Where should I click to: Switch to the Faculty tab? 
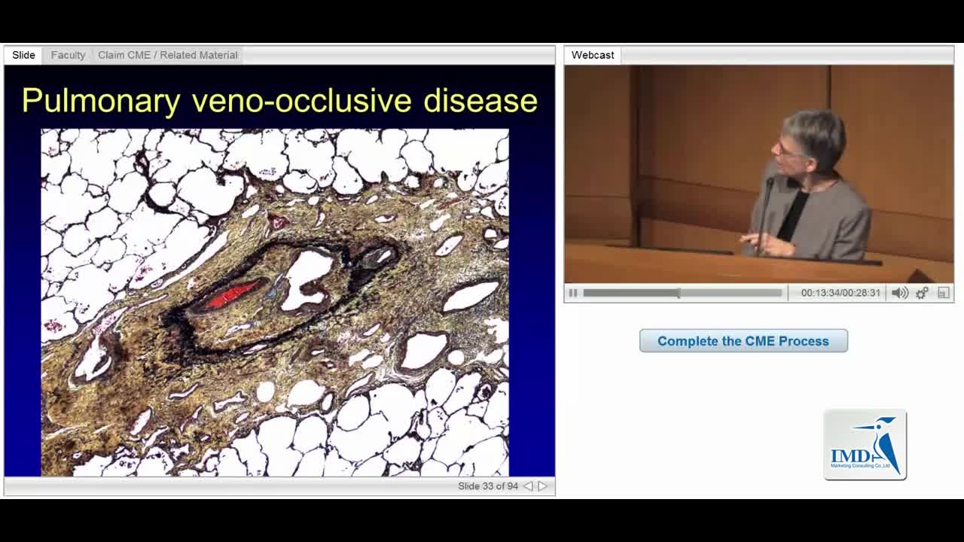click(x=68, y=55)
